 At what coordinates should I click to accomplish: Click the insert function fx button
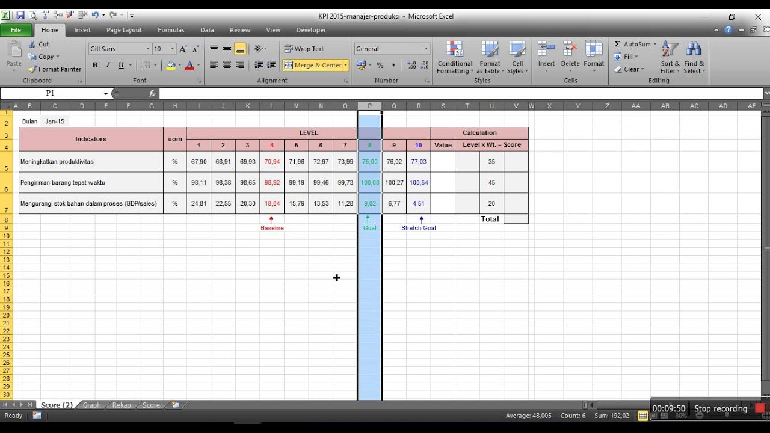(152, 93)
